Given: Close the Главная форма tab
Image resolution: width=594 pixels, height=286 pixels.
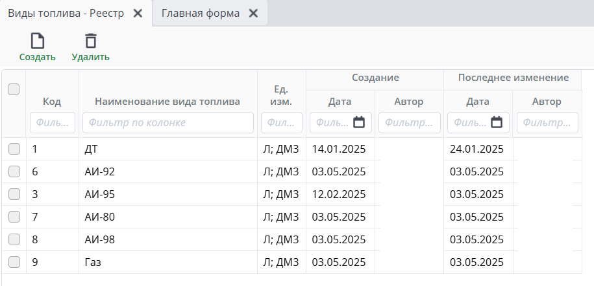Looking at the screenshot, I should [x=253, y=13].
